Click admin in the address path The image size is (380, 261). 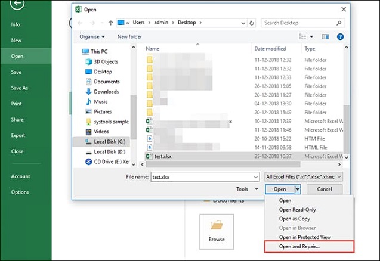click(x=161, y=23)
